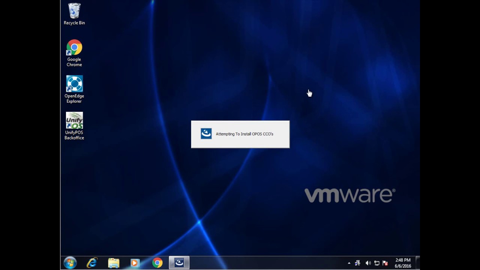Select the UnifyPOS Backoffice desktop shortcut
This screenshot has height=270, width=480.
point(74,126)
